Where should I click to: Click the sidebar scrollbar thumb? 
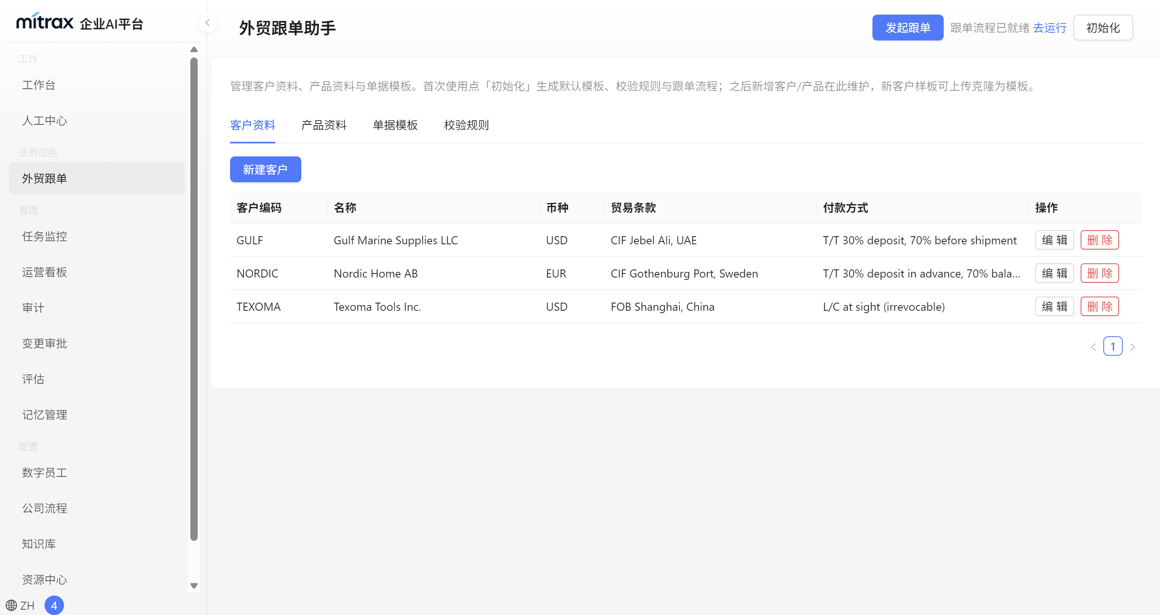pyautogui.click(x=194, y=299)
